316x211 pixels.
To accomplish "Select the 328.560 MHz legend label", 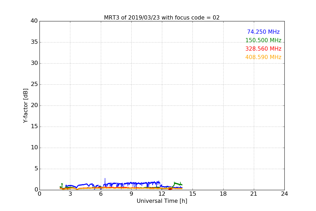I will [263, 49].
